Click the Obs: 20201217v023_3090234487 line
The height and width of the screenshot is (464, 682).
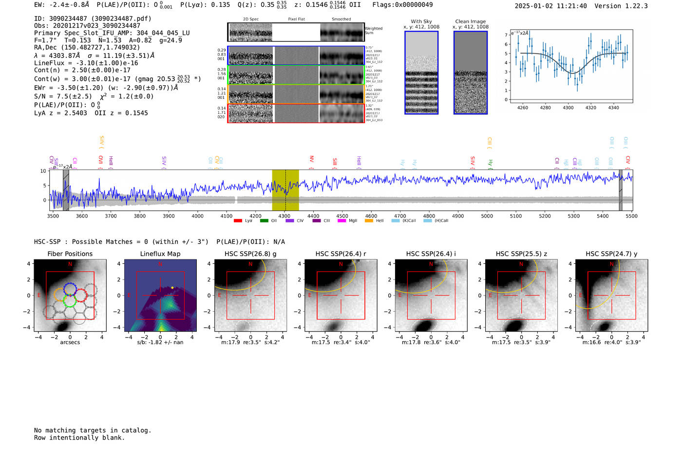87,26
